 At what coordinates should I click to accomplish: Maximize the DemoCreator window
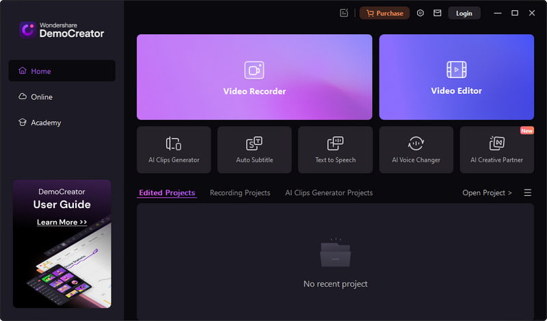coord(515,13)
